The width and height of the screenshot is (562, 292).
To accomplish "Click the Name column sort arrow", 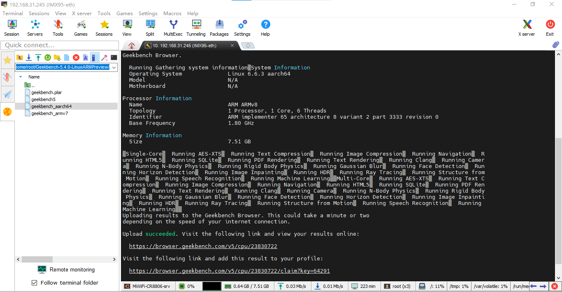I will 21,77.
